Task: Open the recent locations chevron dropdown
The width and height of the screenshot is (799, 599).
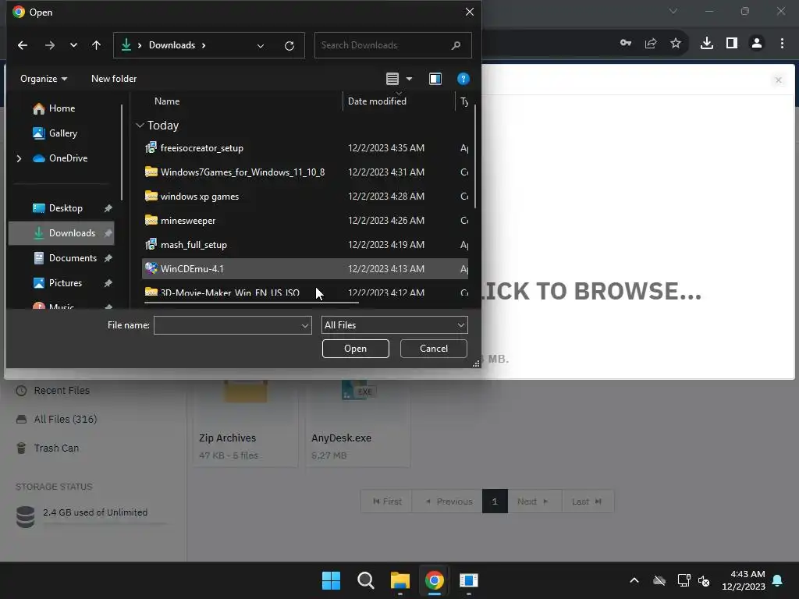Action: [73, 45]
